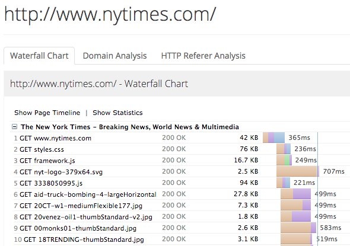Switch to the Waterfall Chart tab

point(39,56)
